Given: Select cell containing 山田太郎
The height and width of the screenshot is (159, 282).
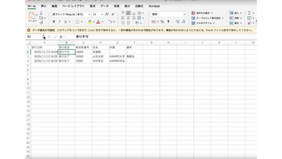Looking at the screenshot, I should pyautogui.click(x=100, y=56).
